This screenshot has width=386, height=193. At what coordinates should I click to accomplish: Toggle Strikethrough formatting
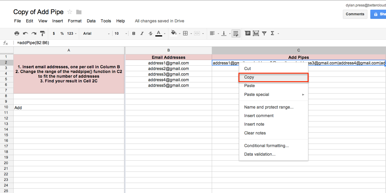pyautogui.click(x=151, y=34)
